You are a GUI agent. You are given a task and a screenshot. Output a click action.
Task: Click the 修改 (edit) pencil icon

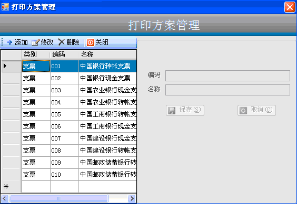click(x=36, y=42)
